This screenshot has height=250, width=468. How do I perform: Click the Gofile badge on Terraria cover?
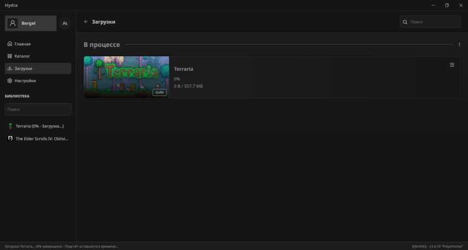tap(159, 92)
